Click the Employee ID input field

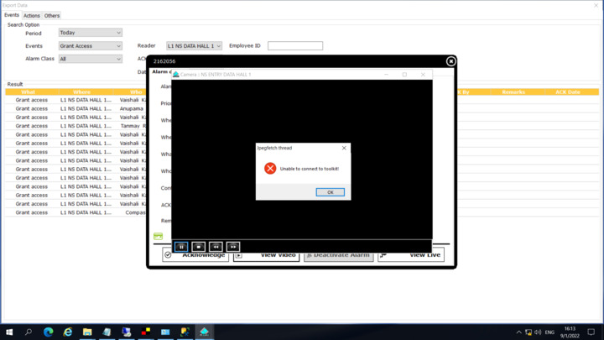pyautogui.click(x=294, y=46)
